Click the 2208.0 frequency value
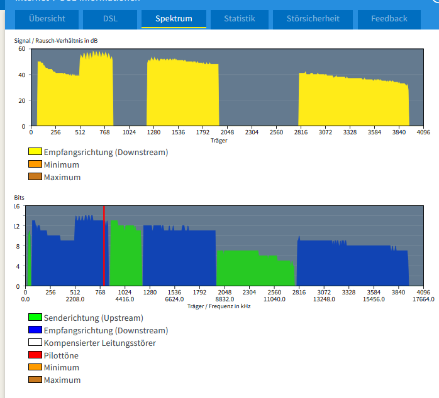This screenshot has height=398, width=439. pos(75,299)
